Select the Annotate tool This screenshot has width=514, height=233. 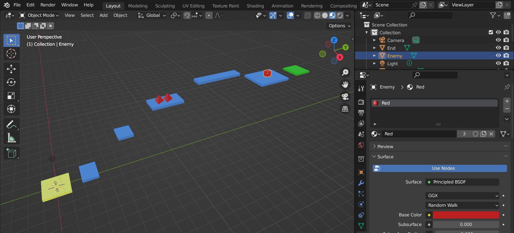pyautogui.click(x=11, y=124)
